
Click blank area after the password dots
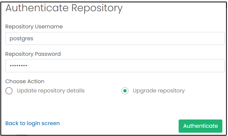pos(133,66)
